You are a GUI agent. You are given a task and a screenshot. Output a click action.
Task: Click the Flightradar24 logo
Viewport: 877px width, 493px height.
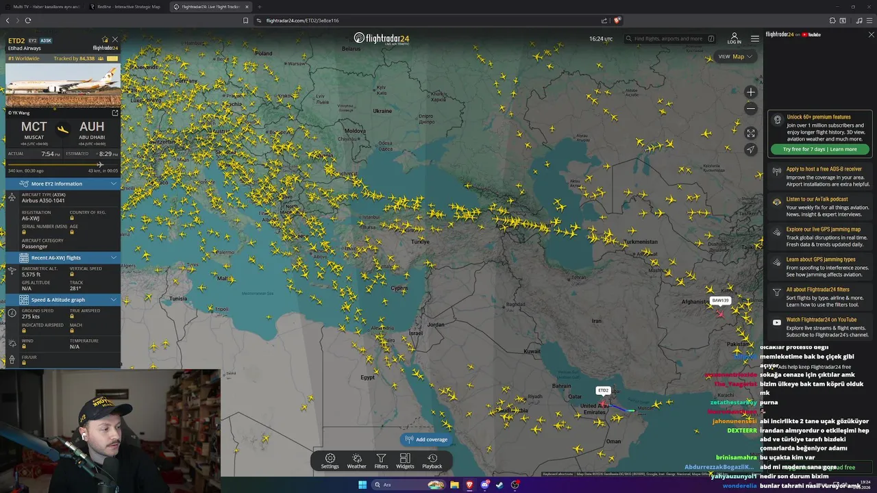point(382,38)
